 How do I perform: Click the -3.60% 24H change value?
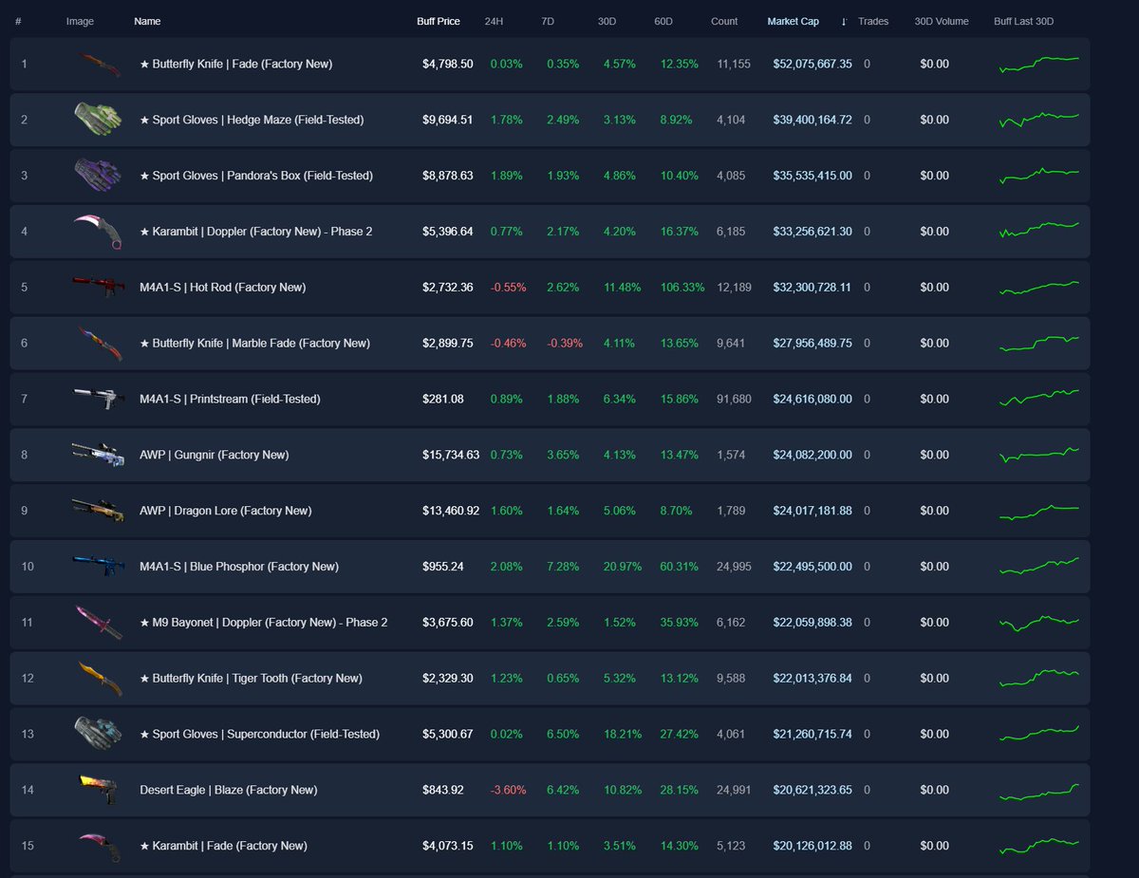point(506,790)
